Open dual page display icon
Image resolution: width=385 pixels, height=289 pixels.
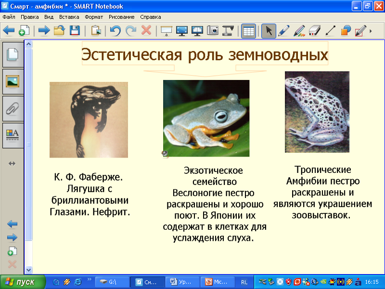197,31
